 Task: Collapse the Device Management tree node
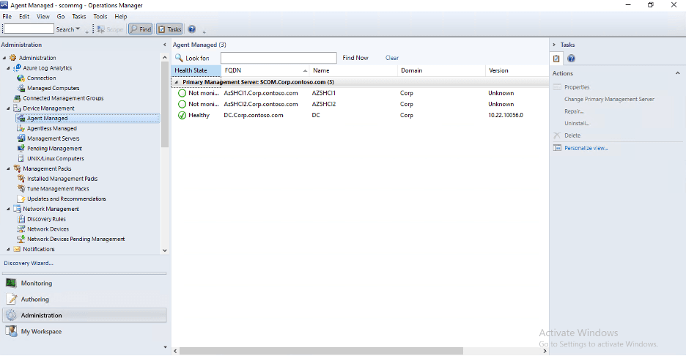7,108
